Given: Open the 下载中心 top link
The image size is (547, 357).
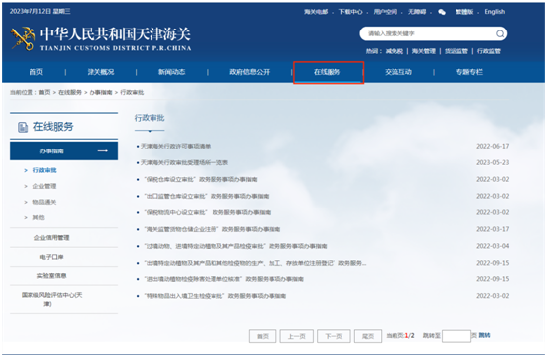Looking at the screenshot, I should click(x=350, y=12).
